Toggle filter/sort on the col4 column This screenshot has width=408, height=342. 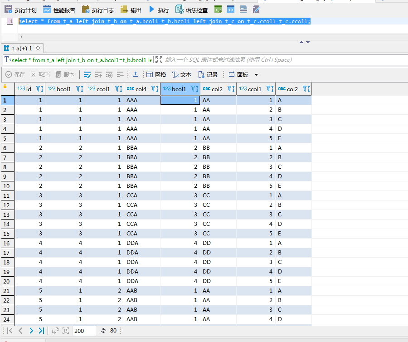(155, 89)
